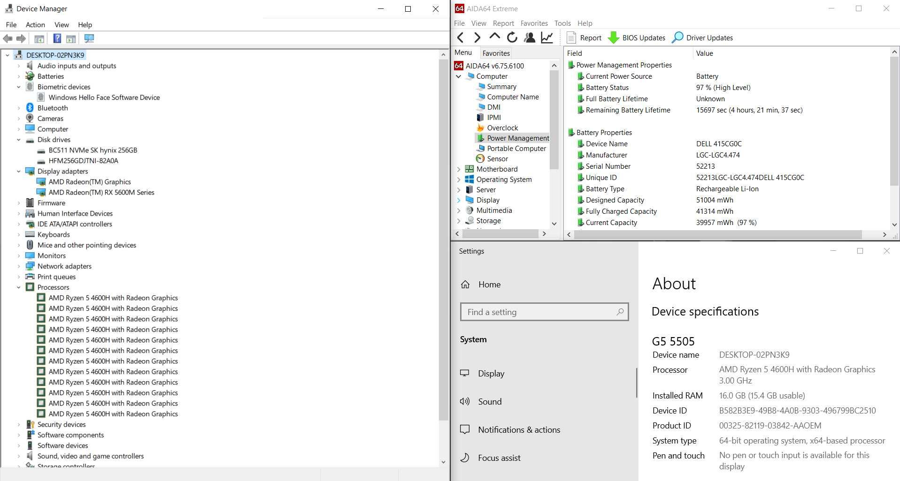Open Report menu in AIDA64 menu bar

click(x=503, y=23)
